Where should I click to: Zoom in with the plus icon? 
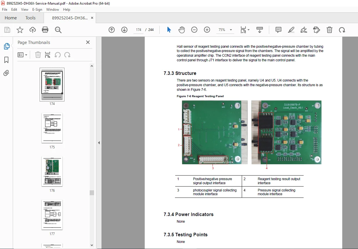pyautogui.click(x=207, y=30)
